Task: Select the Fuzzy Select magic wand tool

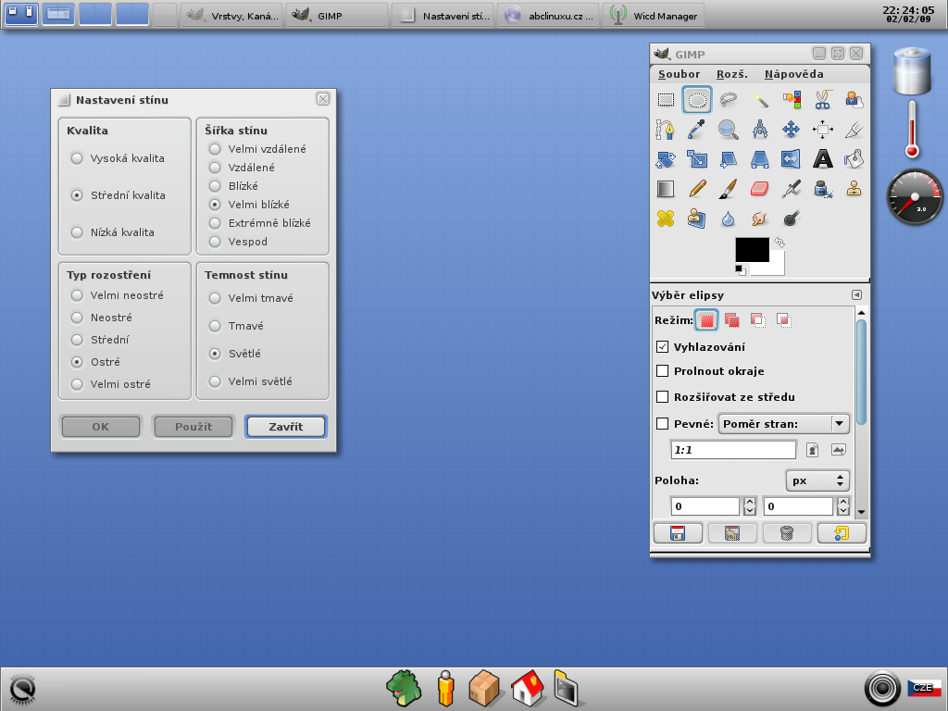Action: [760, 100]
